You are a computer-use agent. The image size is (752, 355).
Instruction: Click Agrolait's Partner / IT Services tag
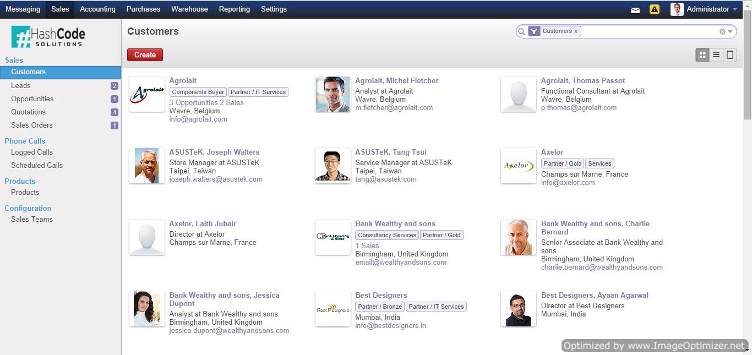click(x=258, y=92)
